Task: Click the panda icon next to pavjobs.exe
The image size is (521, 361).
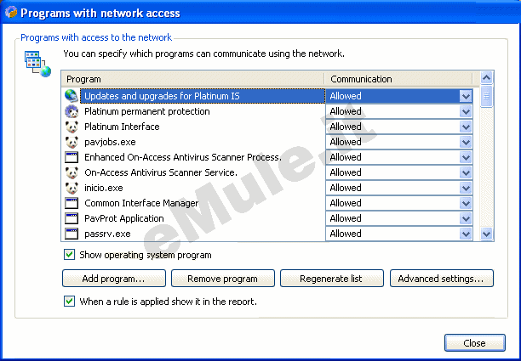Action: pyautogui.click(x=72, y=142)
